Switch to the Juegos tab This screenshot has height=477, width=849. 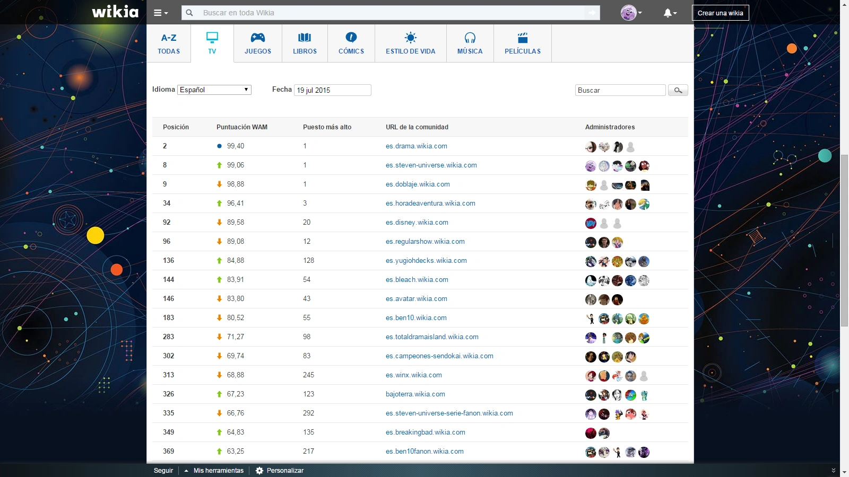pos(258,43)
